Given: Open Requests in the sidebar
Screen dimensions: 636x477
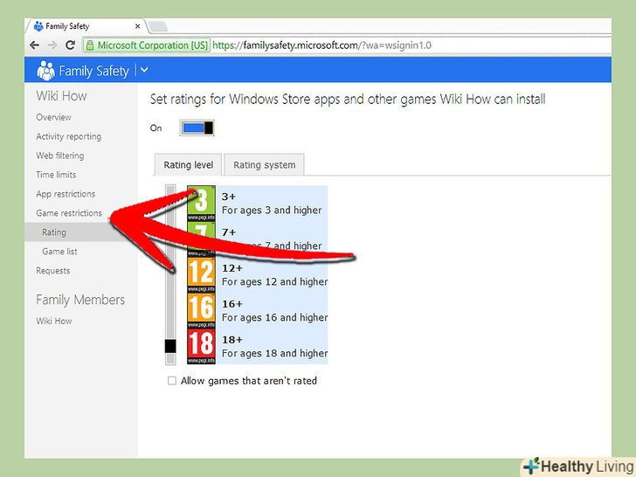Looking at the screenshot, I should tap(52, 271).
